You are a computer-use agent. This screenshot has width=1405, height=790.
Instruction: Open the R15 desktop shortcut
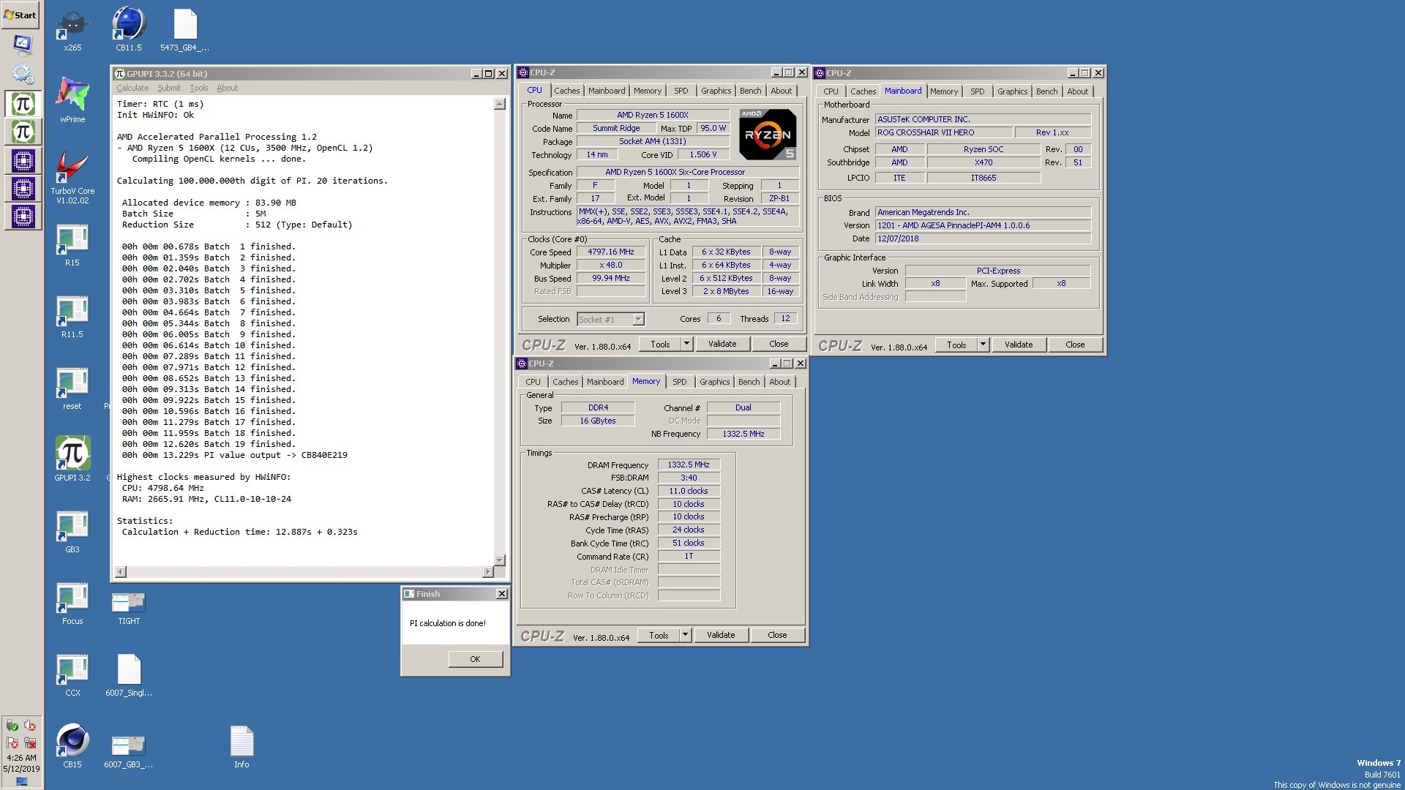[72, 245]
